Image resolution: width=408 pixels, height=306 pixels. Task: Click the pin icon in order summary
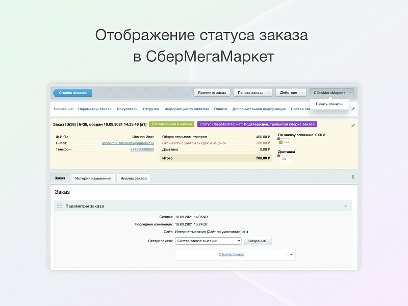[x=353, y=125]
